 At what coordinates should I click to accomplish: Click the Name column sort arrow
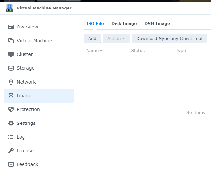[101, 50]
